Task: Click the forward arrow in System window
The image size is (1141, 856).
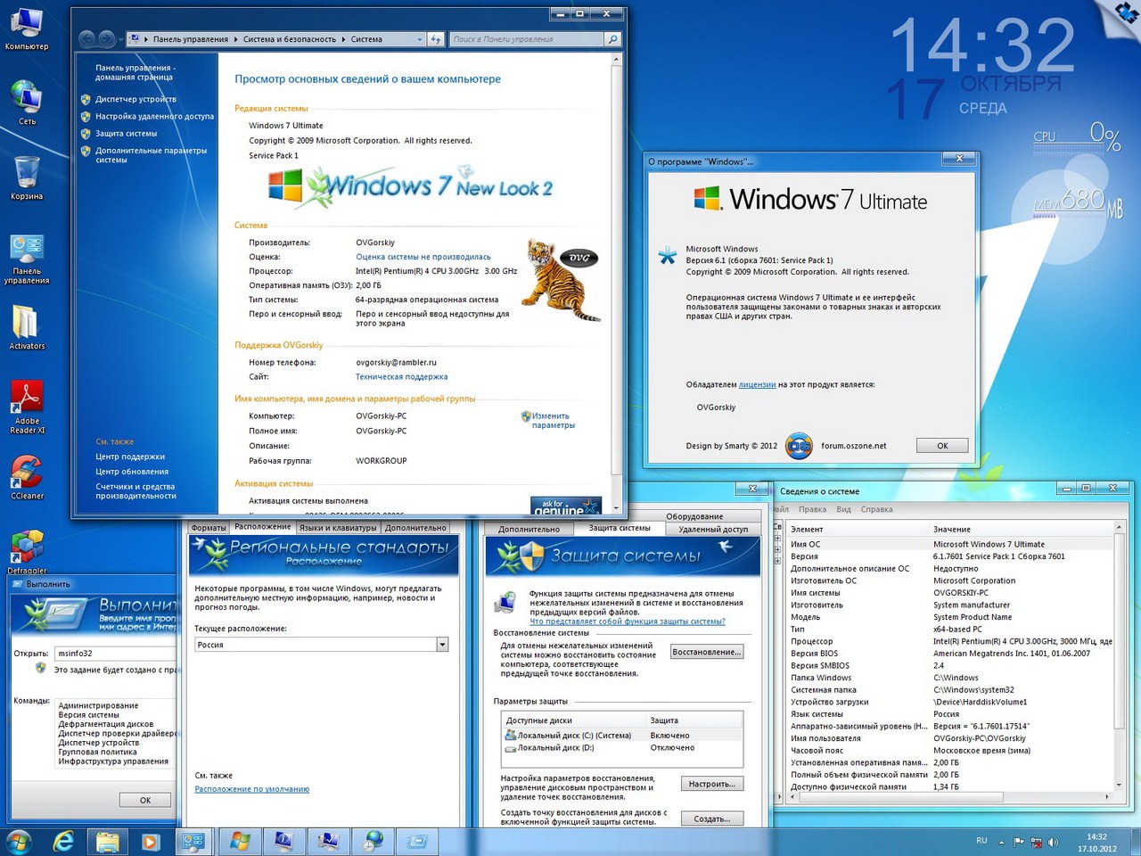Action: click(x=107, y=38)
